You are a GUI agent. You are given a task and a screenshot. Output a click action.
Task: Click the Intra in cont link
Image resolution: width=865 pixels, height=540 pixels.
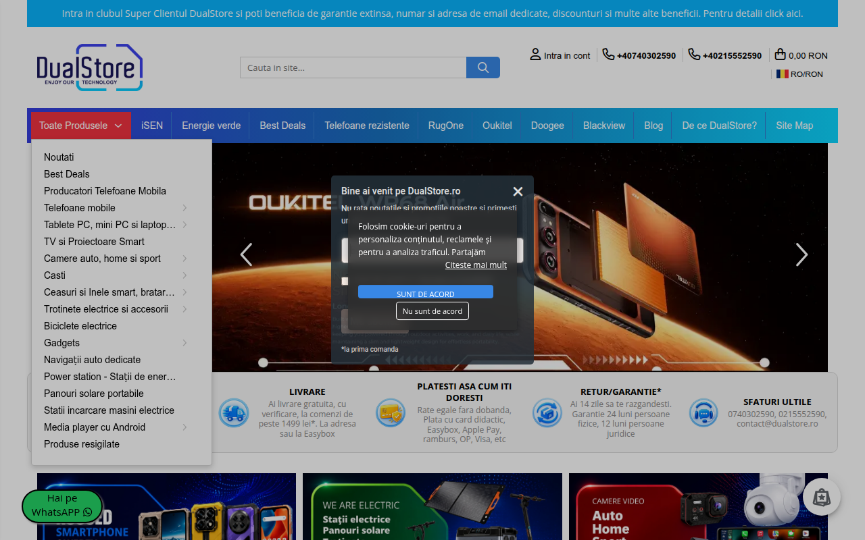[x=567, y=56]
